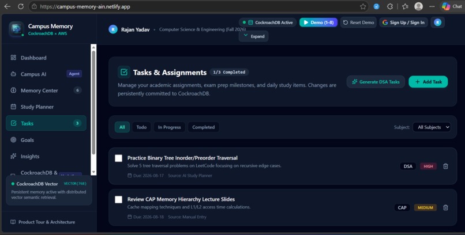Bookmark this page with star icon
The width and height of the screenshot is (465, 235).
[363, 6]
